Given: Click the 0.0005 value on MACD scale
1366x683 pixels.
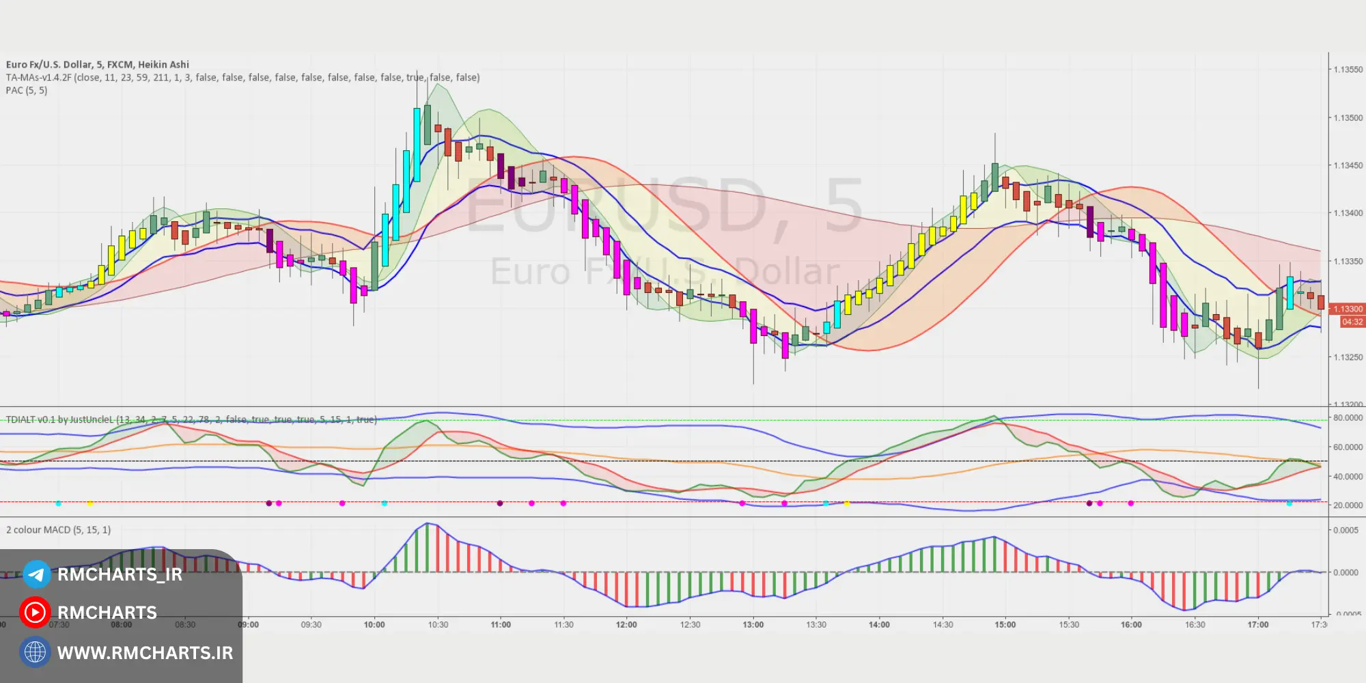Looking at the screenshot, I should coord(1346,530).
